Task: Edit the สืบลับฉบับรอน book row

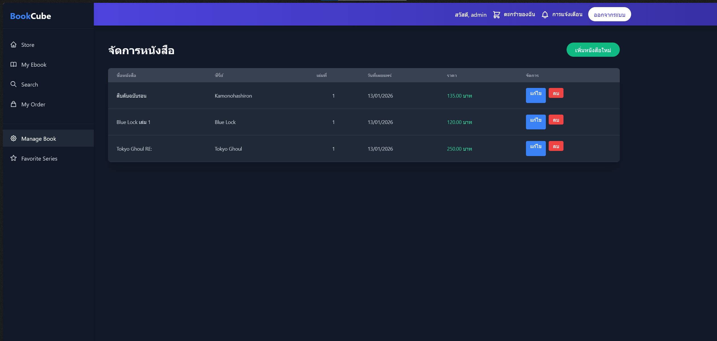Action: click(536, 95)
